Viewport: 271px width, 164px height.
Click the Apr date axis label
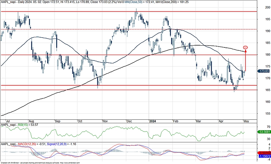click(221, 121)
